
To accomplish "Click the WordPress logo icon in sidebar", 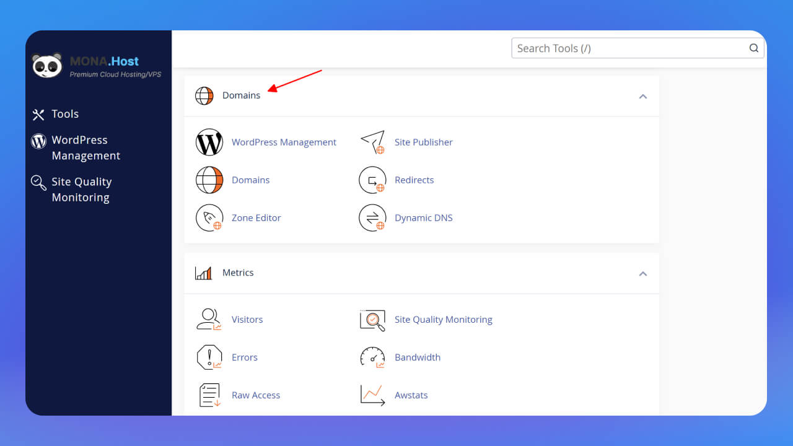I will [x=38, y=141].
